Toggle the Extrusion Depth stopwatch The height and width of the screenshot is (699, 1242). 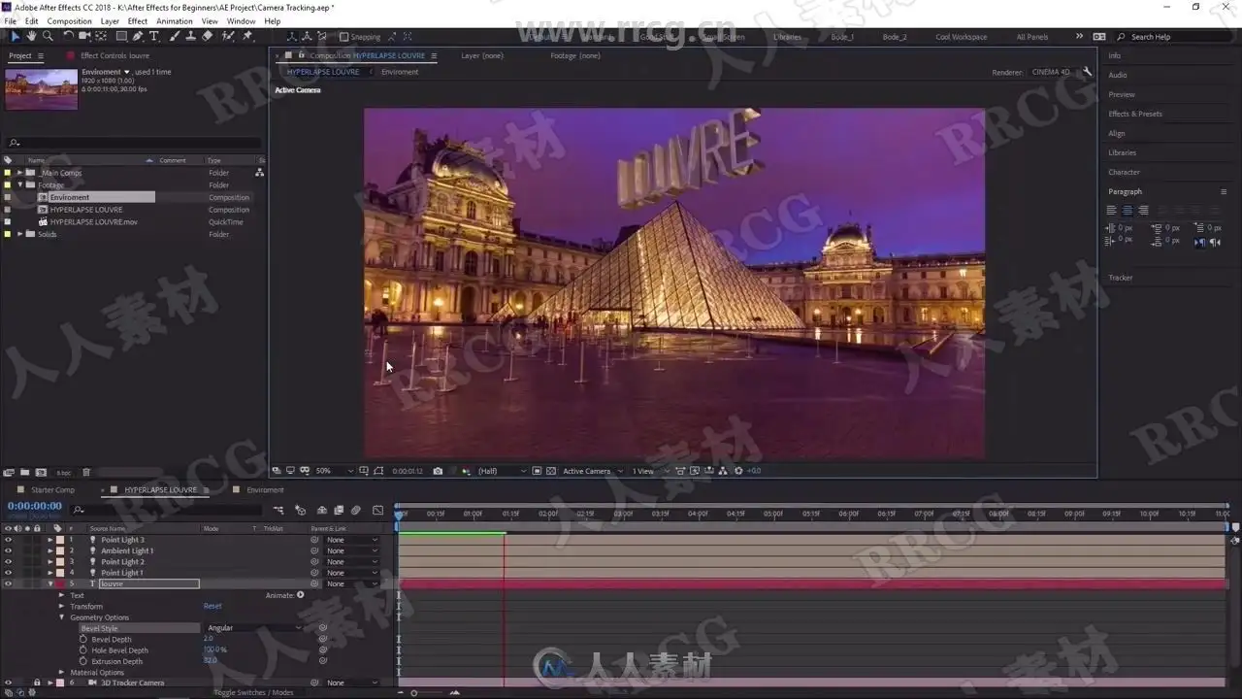pyautogui.click(x=83, y=661)
